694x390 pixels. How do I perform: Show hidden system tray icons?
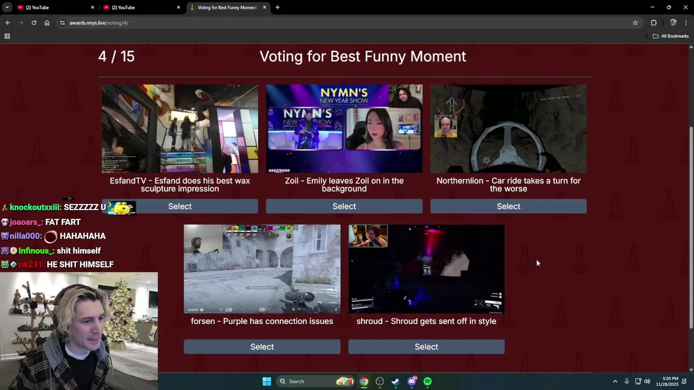click(x=615, y=381)
